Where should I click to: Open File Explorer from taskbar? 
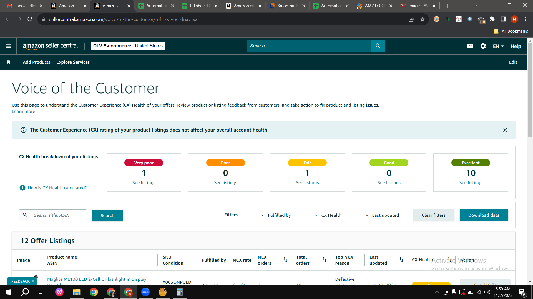tap(76, 292)
